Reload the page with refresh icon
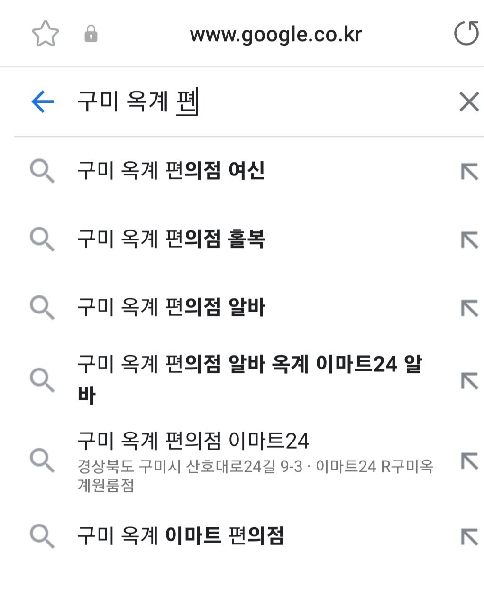Image resolution: width=484 pixels, height=590 pixels. click(466, 34)
